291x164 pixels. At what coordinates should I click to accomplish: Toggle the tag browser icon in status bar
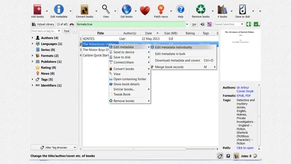(220, 156)
